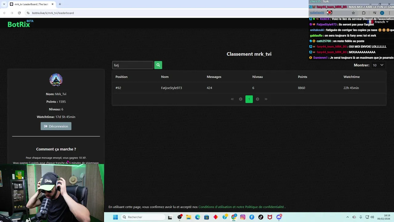Open the volume control in system tray
Image resolution: width=394 pixels, height=222 pixels.
coord(372,217)
